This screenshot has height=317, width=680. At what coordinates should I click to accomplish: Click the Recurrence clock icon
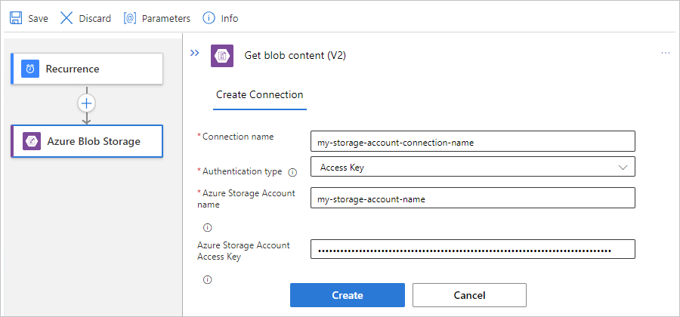coord(30,69)
